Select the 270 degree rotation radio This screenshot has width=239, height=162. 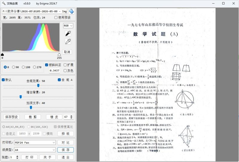34,67
